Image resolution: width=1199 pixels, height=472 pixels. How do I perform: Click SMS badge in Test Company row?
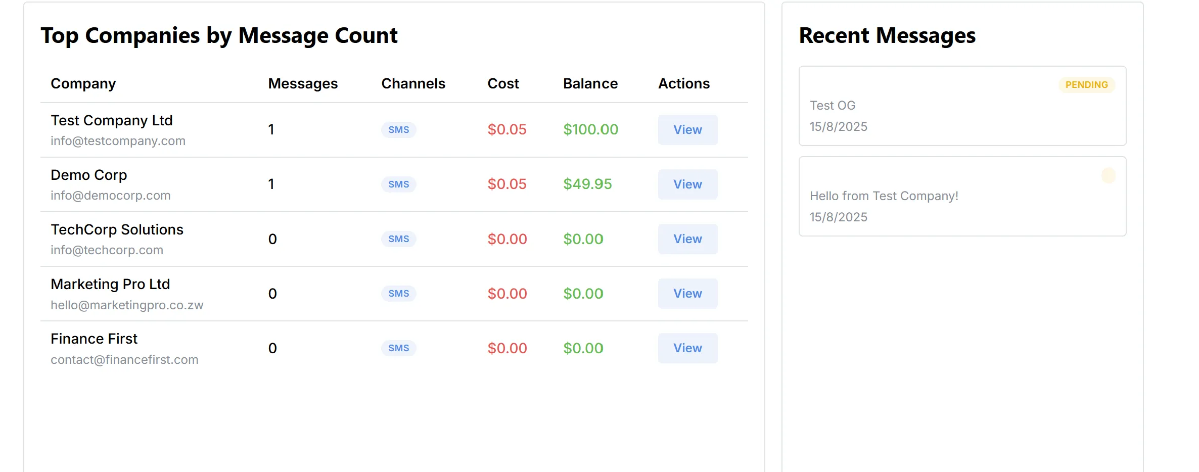coord(398,130)
